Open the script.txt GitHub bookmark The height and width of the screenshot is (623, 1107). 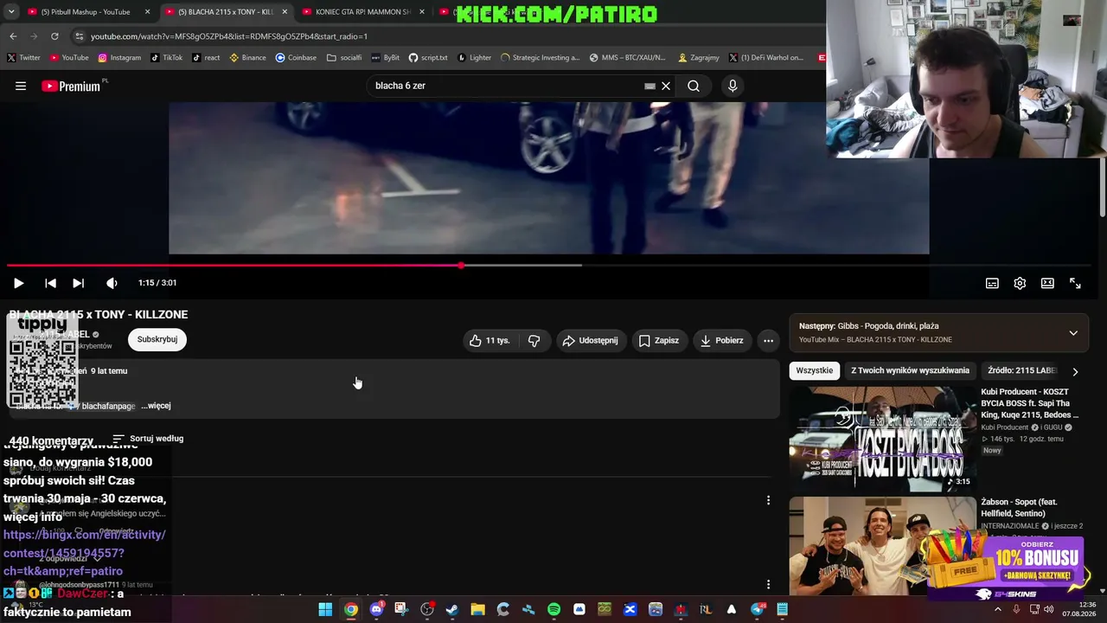(x=428, y=58)
